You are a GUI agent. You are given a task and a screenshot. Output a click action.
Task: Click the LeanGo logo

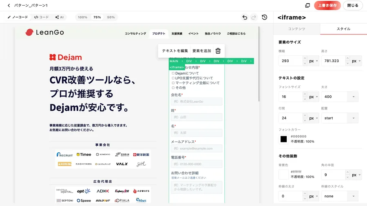(44, 32)
